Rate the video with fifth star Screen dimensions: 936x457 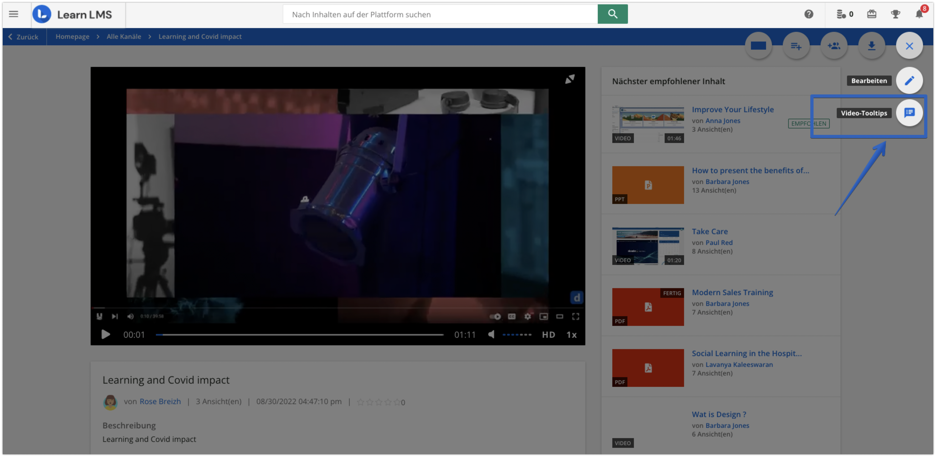[397, 402]
